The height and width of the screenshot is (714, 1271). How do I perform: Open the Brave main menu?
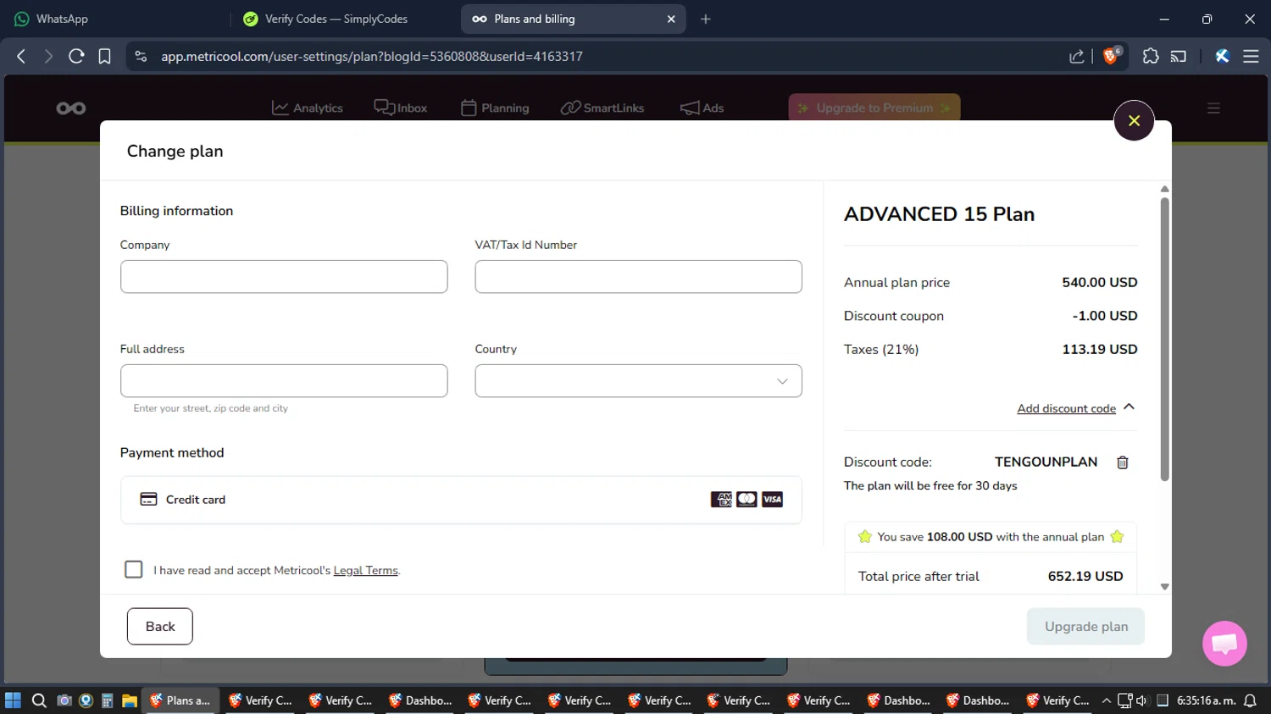point(1251,56)
